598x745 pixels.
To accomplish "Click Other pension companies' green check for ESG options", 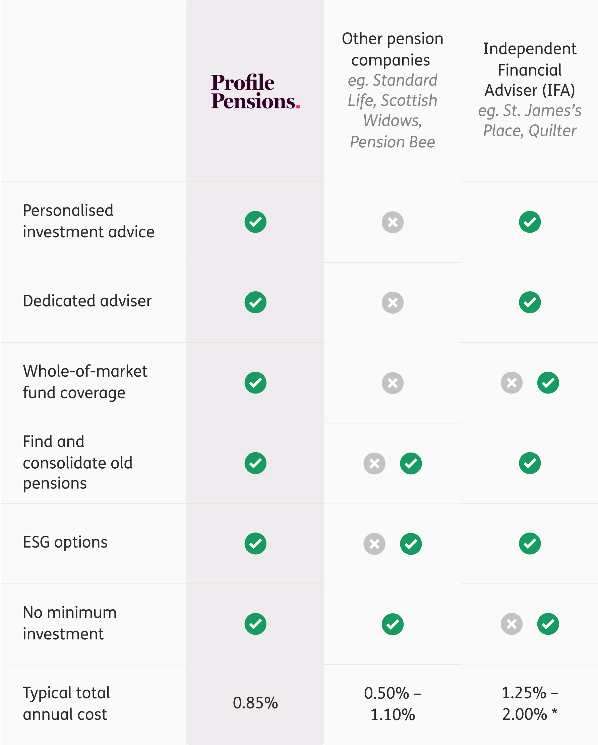I will coord(411,544).
